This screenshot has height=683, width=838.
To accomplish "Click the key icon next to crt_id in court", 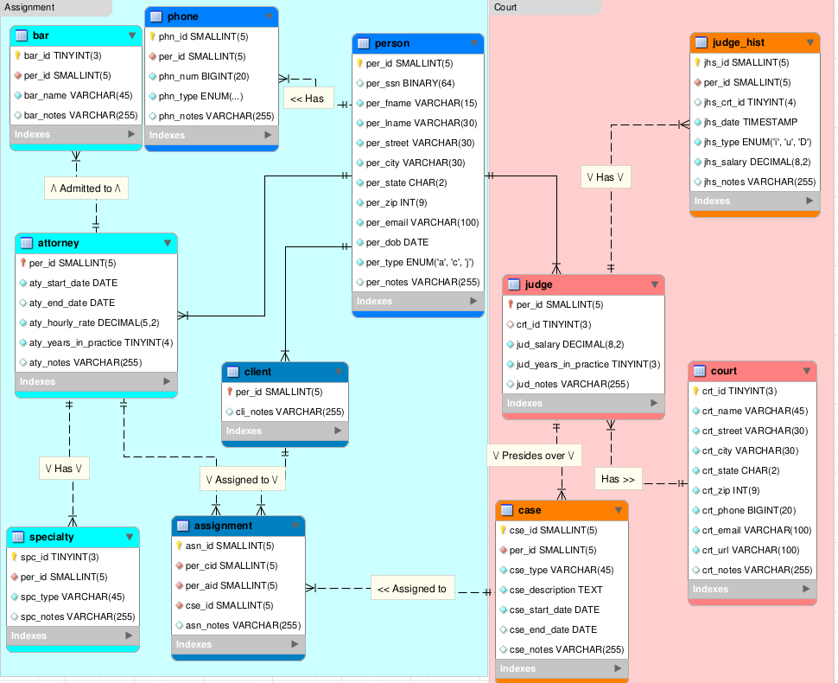I will point(695,391).
